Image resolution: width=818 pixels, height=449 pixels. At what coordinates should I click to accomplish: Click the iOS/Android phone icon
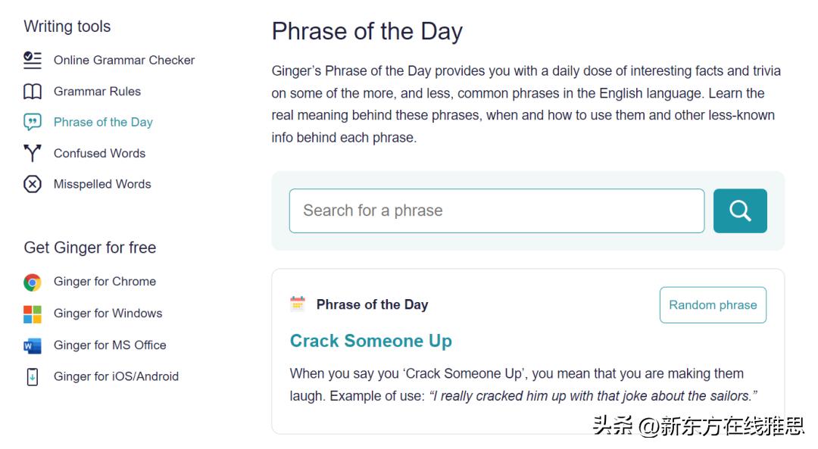(33, 376)
